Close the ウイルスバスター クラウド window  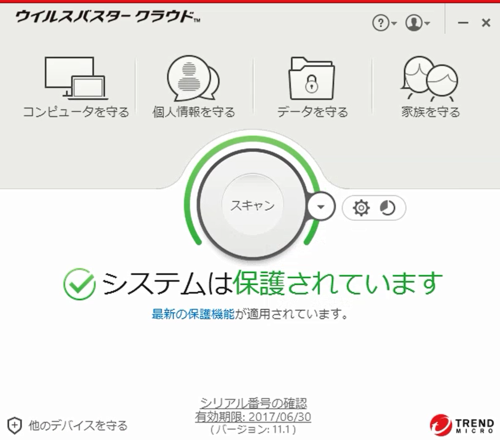(486, 22)
